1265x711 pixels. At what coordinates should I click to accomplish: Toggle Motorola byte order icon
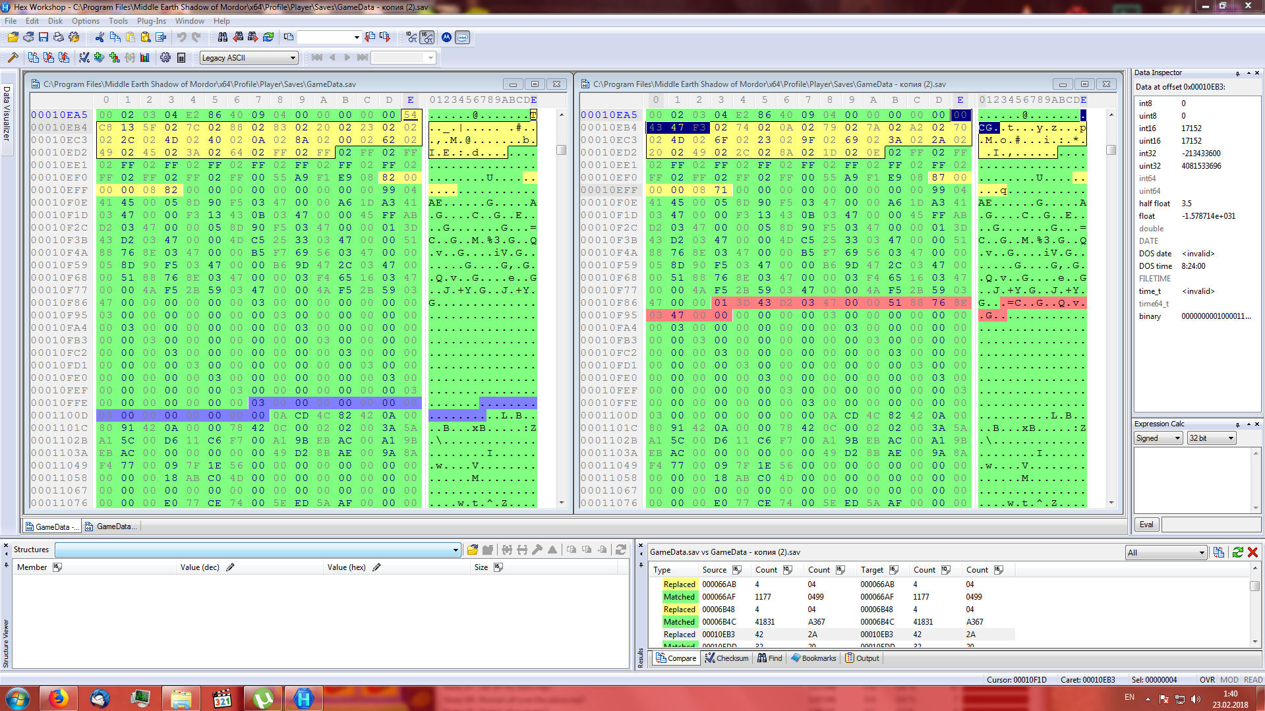point(446,38)
